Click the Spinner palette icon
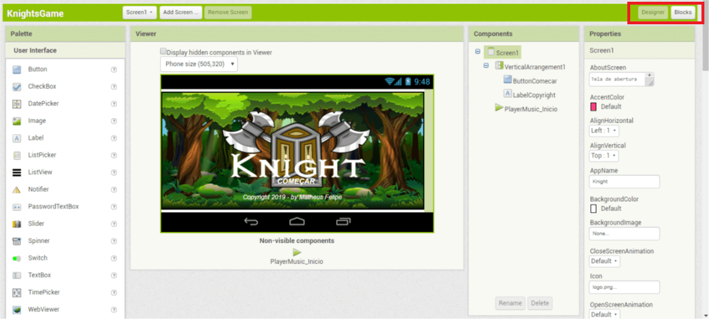Screen dimensions: 709x319 [x=17, y=241]
